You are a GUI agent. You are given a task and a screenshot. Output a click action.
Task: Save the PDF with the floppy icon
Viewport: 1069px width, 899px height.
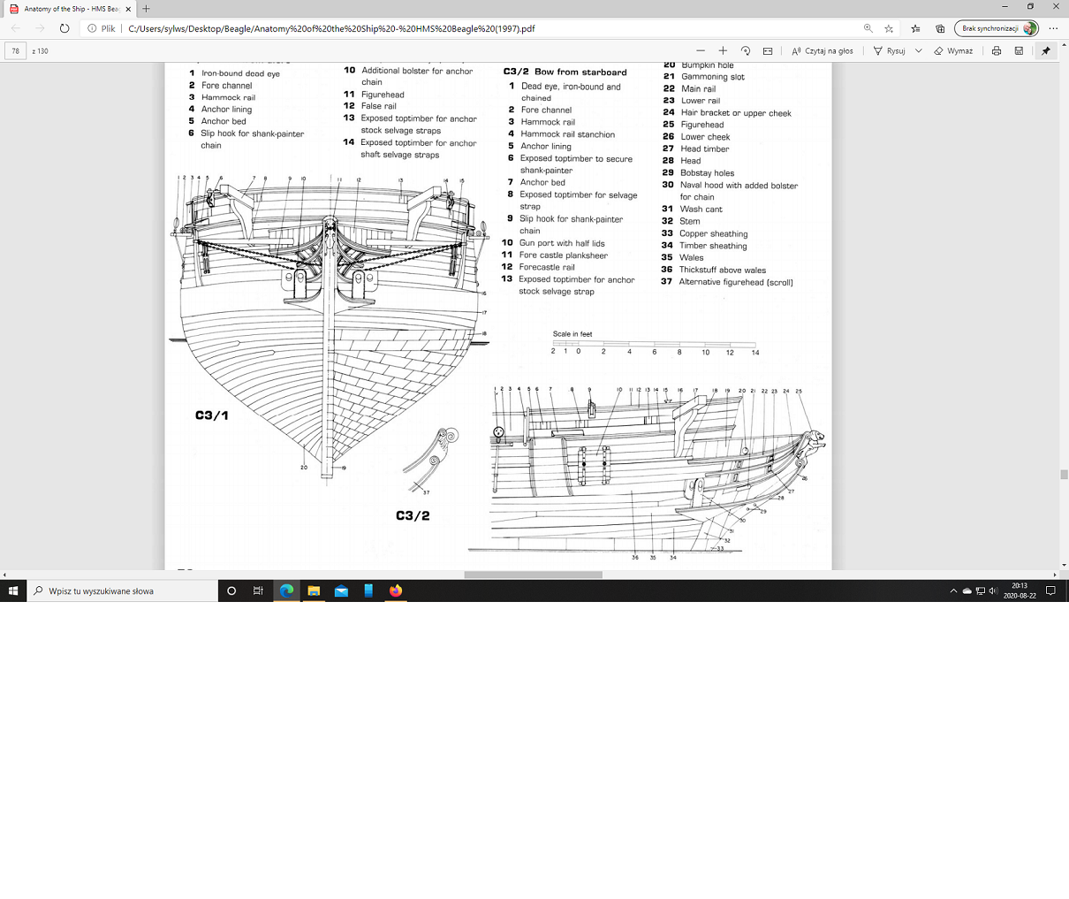point(1019,51)
